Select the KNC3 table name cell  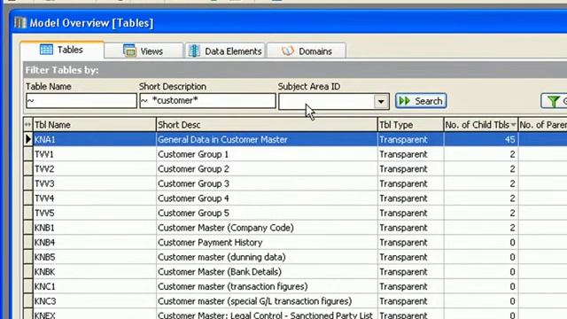95,301
